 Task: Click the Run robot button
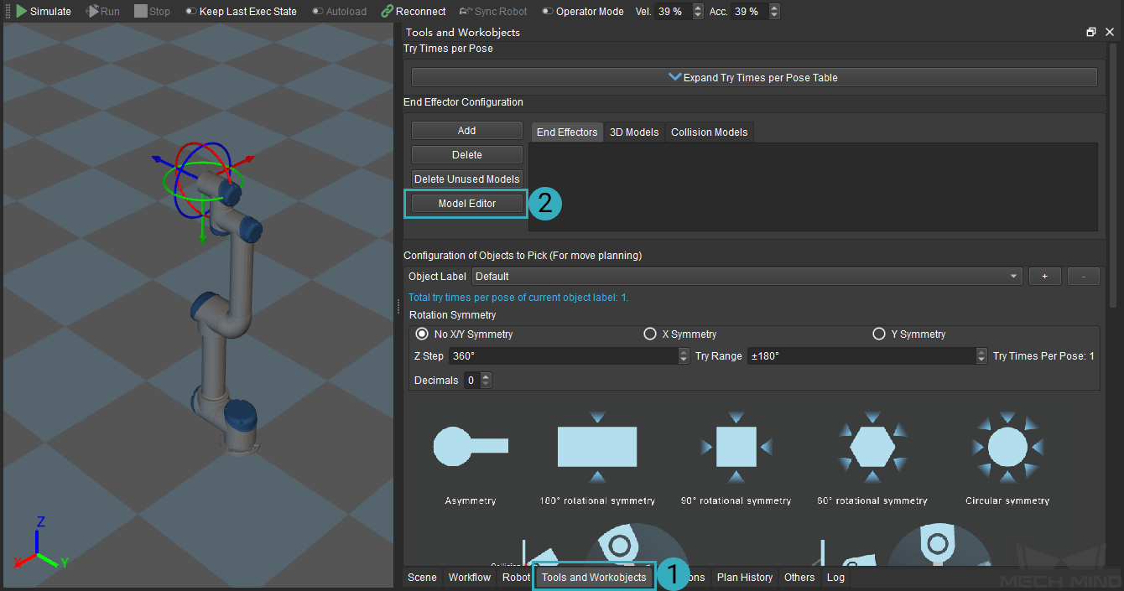click(102, 12)
